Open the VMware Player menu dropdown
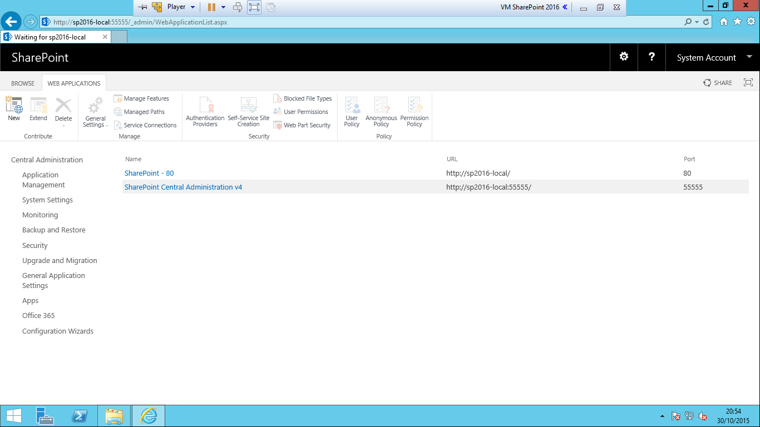Screen dimensions: 760x427 tap(181, 7)
